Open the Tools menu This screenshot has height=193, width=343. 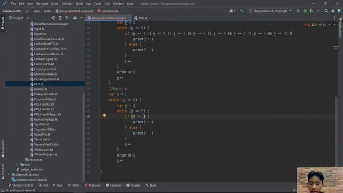(98, 4)
